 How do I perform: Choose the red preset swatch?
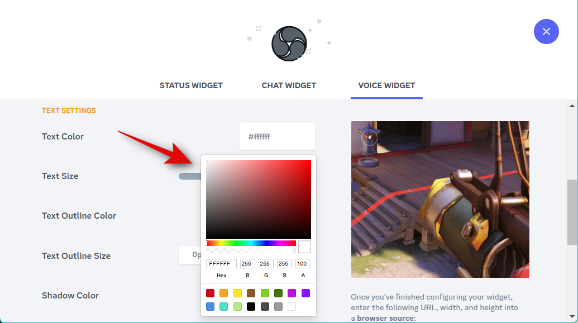[210, 293]
